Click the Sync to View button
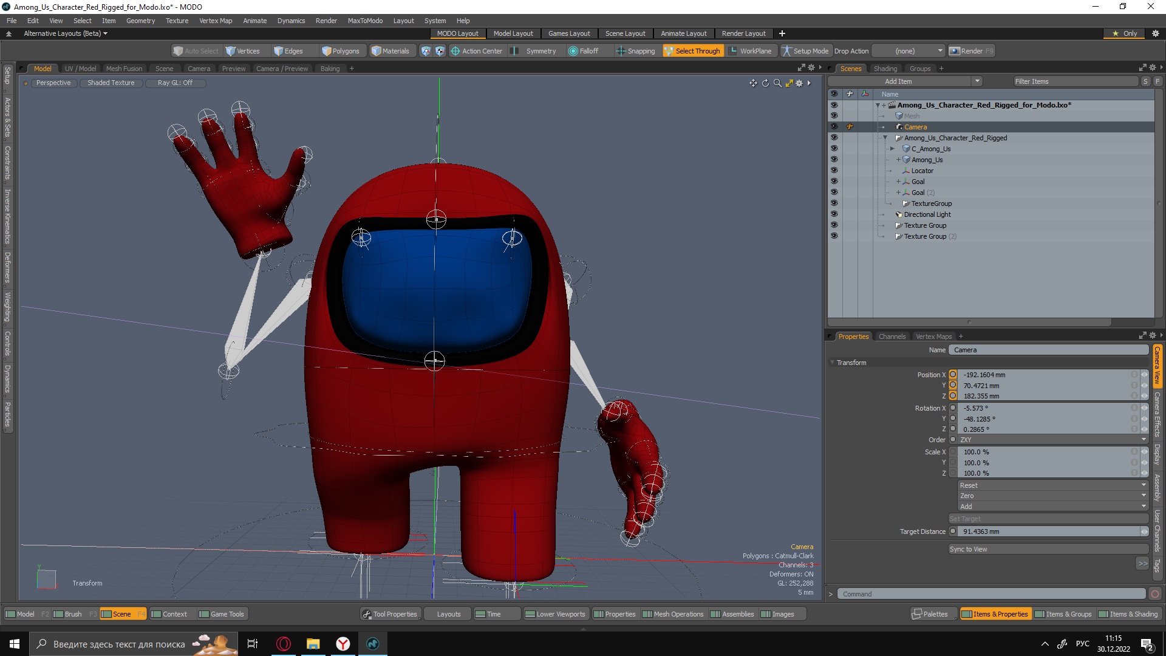The image size is (1166, 656). pyautogui.click(x=1048, y=549)
